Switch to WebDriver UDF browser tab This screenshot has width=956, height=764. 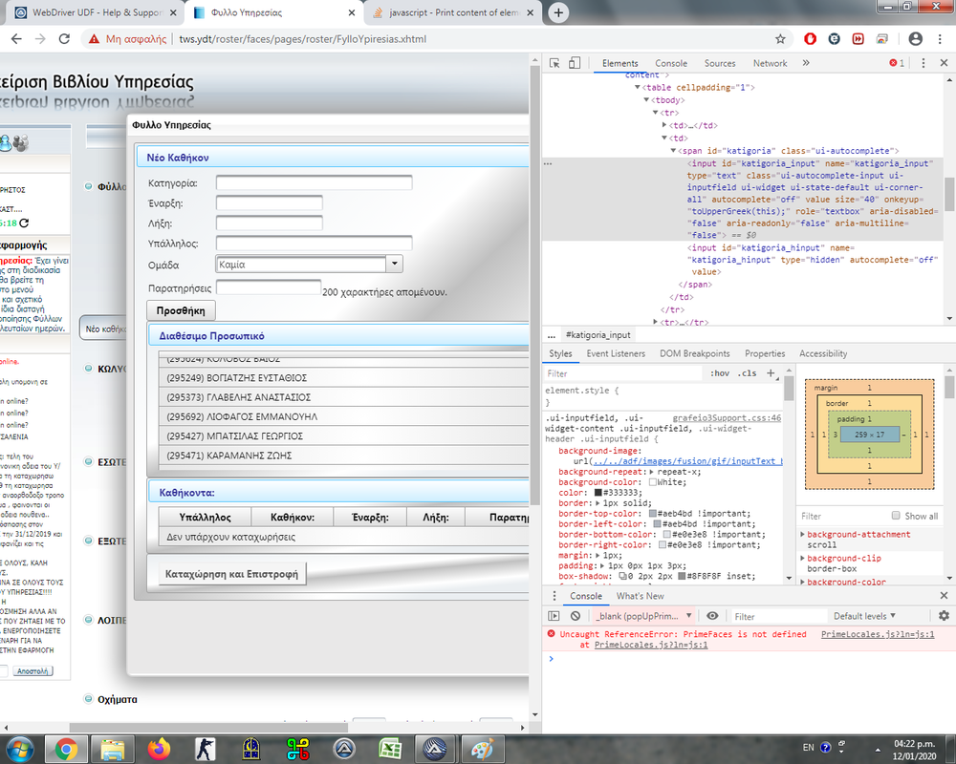click(97, 12)
